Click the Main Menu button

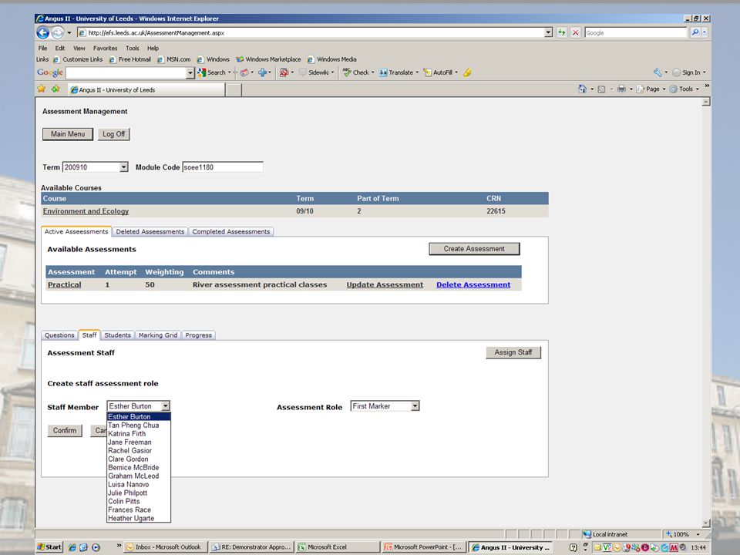(x=68, y=134)
